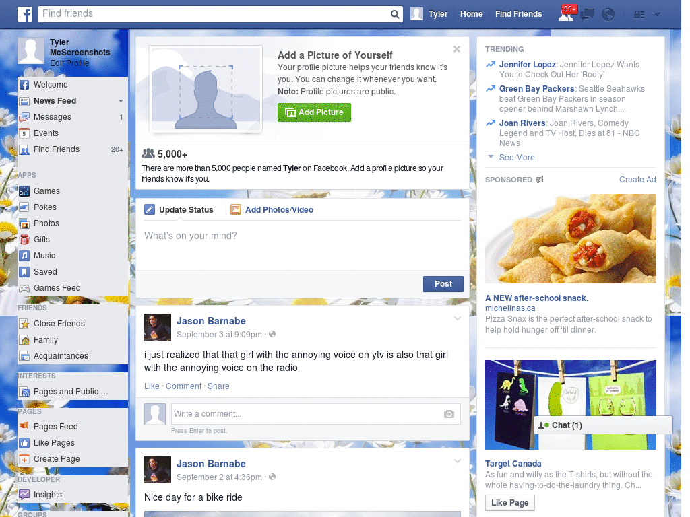Click the Facebook logo icon
This screenshot has width=690, height=517.
click(25, 14)
